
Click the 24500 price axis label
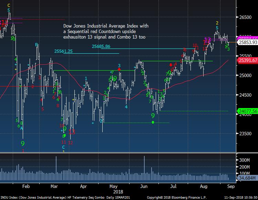245,95
